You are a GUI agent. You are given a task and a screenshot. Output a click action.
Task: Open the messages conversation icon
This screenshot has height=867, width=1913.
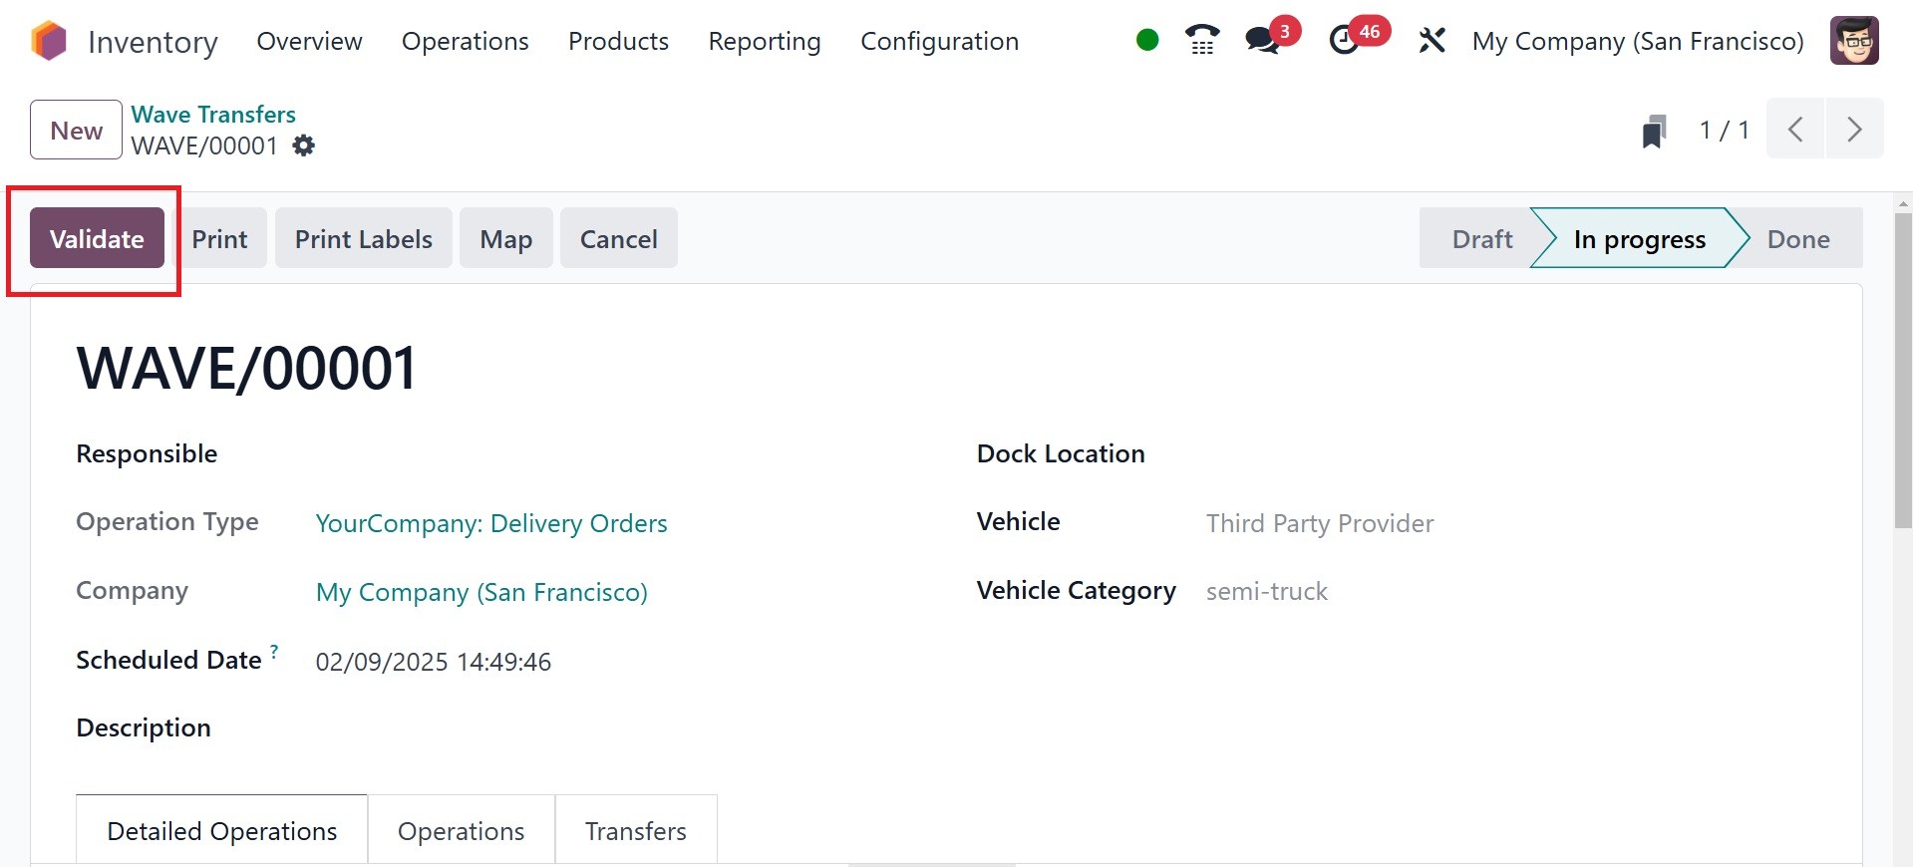(1263, 40)
